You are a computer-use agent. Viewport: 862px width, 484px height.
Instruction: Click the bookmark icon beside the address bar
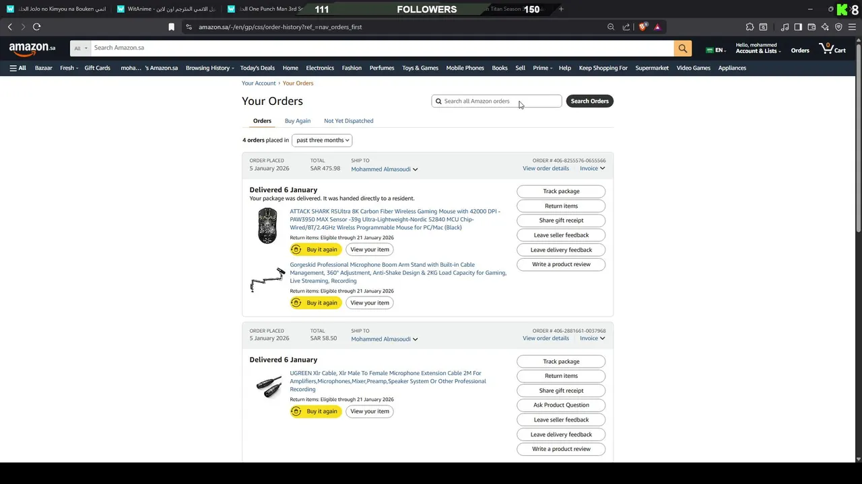171,27
